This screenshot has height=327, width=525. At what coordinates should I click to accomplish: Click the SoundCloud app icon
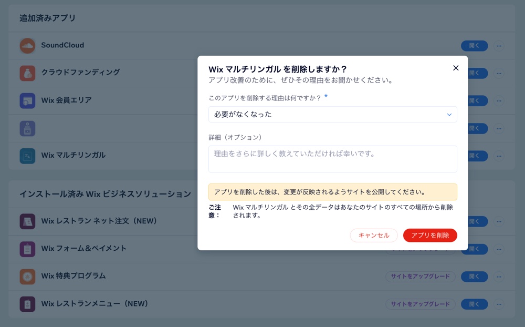pos(27,46)
